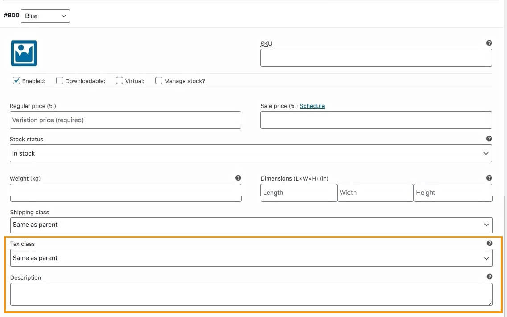
Task: Click the Schedule sale price link
Action: [312, 106]
